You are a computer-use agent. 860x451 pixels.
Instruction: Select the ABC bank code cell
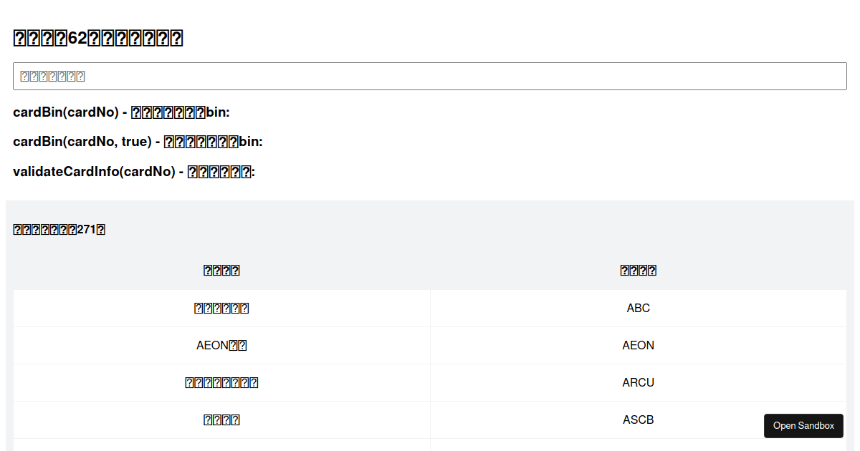(639, 309)
